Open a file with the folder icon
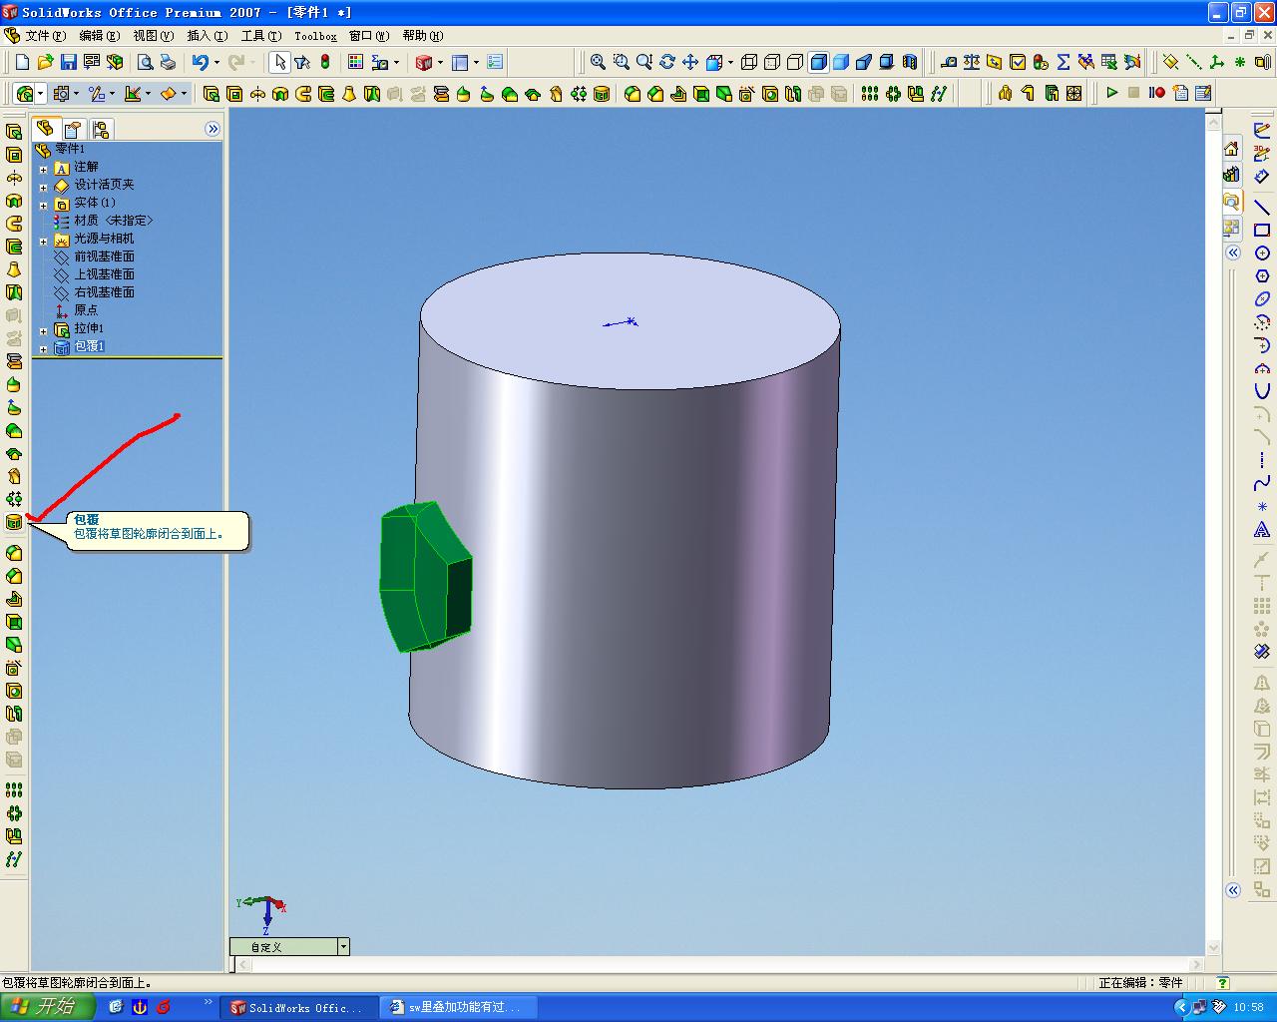This screenshot has height=1022, width=1277. tap(45, 62)
